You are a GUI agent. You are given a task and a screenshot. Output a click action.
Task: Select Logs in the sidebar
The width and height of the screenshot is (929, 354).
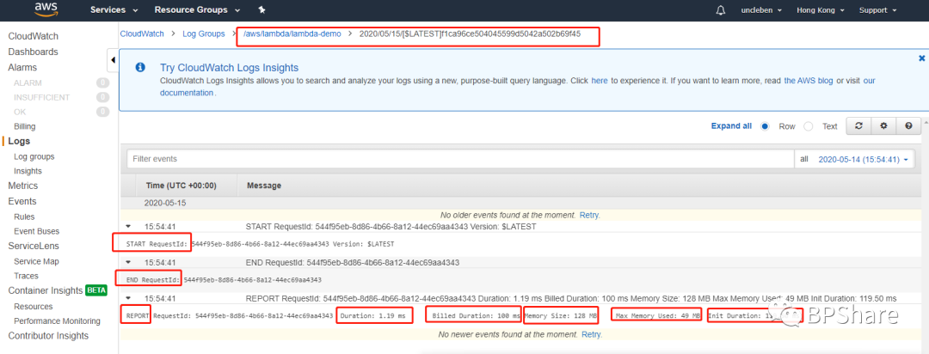click(x=19, y=142)
